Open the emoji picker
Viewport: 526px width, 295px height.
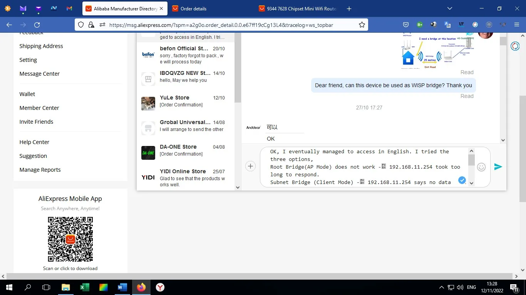(x=481, y=167)
